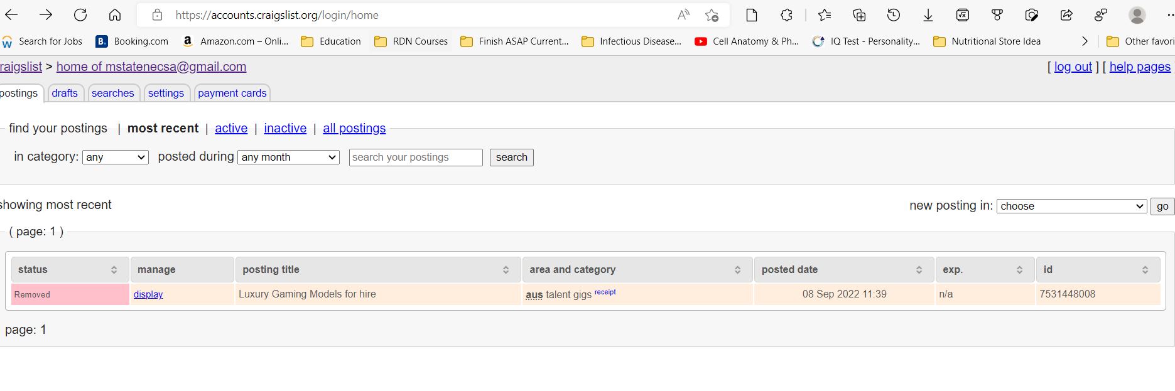The height and width of the screenshot is (391, 1175).
Task: Click the address bar URL
Action: tap(277, 15)
